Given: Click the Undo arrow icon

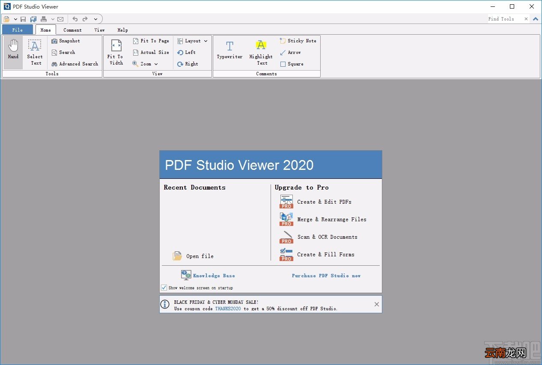Looking at the screenshot, I should pos(75,19).
